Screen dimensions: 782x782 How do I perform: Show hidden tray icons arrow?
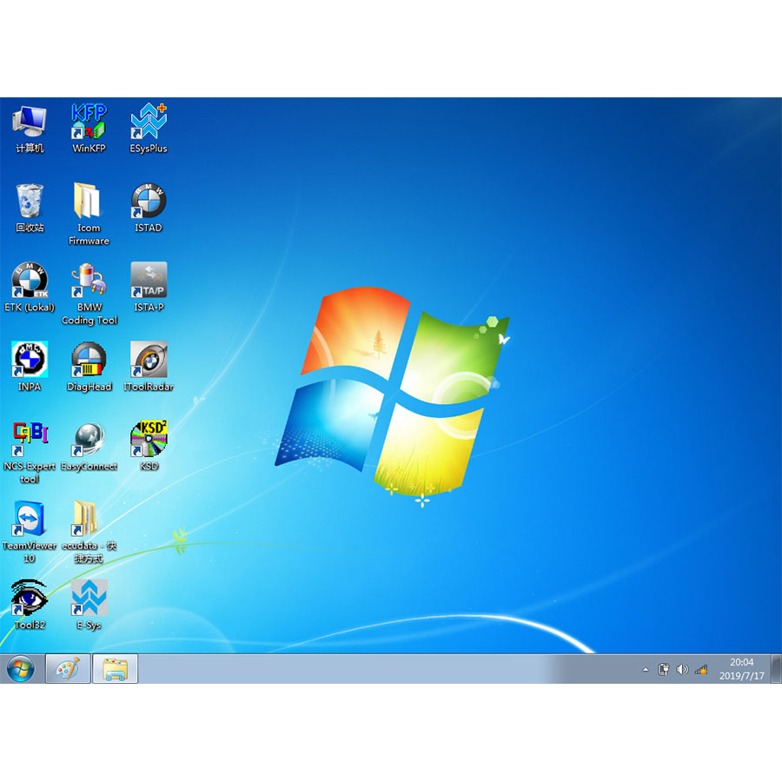tap(646, 669)
